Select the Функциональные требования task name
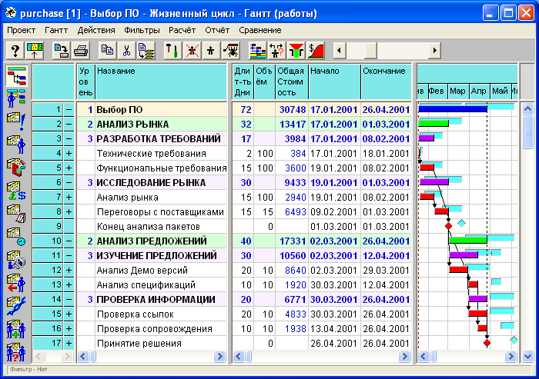 point(162,168)
